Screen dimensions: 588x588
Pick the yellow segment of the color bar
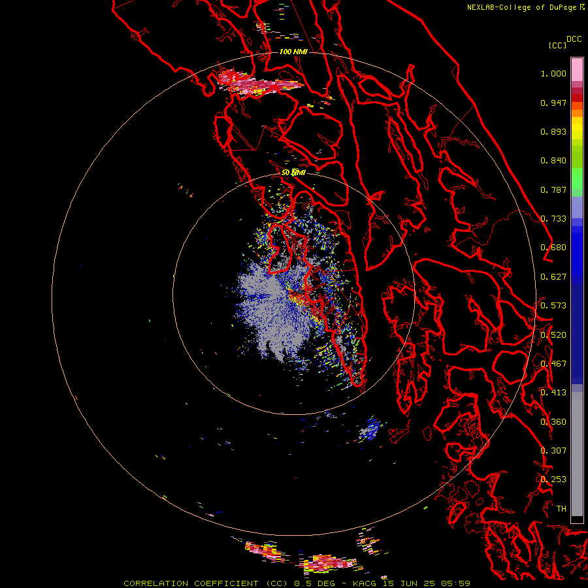point(577,128)
